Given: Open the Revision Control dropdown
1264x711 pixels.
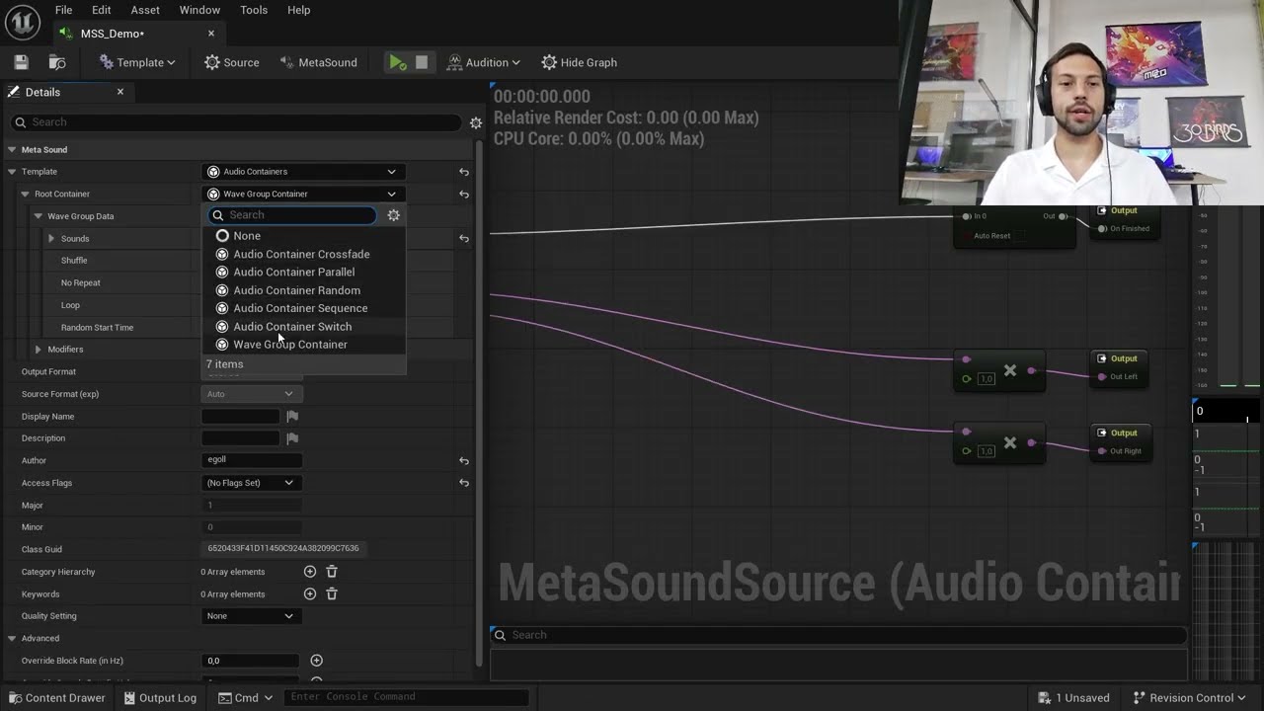Looking at the screenshot, I should pyautogui.click(x=1192, y=698).
